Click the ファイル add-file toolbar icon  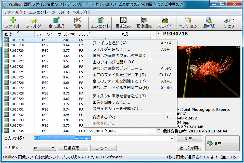pyautogui.click(x=12, y=23)
